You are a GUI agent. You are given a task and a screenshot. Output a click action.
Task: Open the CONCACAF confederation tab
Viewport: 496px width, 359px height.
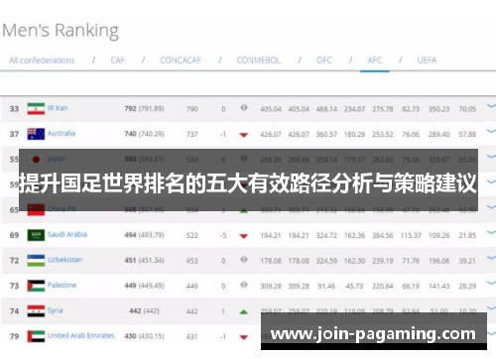click(181, 60)
